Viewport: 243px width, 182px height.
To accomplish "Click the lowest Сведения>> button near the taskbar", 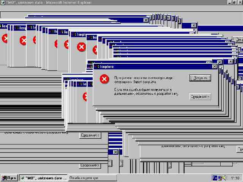I will pyautogui.click(x=90, y=165).
